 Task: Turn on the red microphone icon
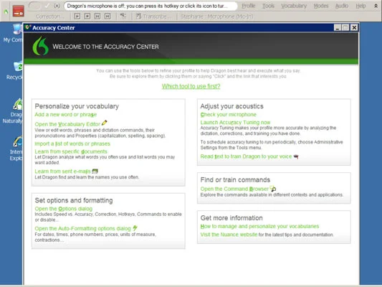18,11
